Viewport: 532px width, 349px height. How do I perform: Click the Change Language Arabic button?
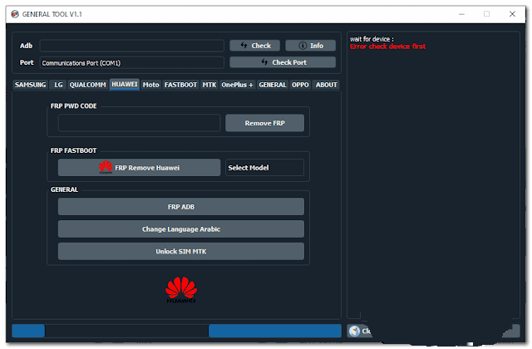(x=181, y=229)
